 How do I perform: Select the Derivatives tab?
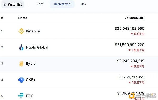[x=62, y=4]
